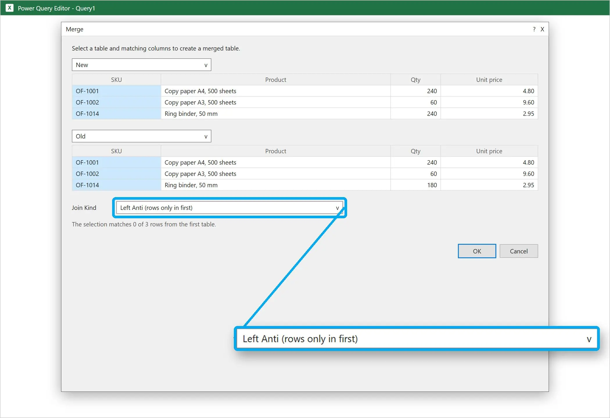Click the 180 Qty cell in Old table
Viewport: 610px width, 418px height.
pyautogui.click(x=416, y=185)
